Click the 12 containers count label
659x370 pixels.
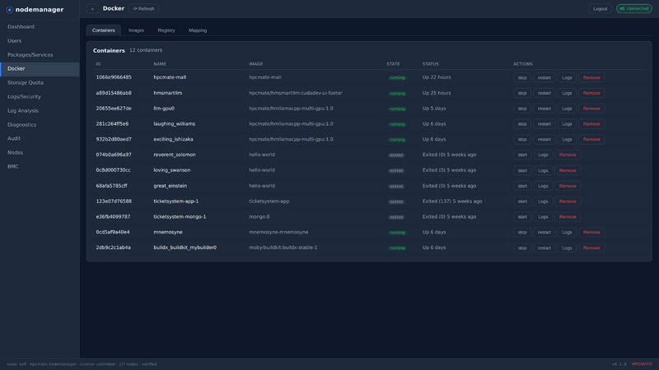pyautogui.click(x=146, y=50)
